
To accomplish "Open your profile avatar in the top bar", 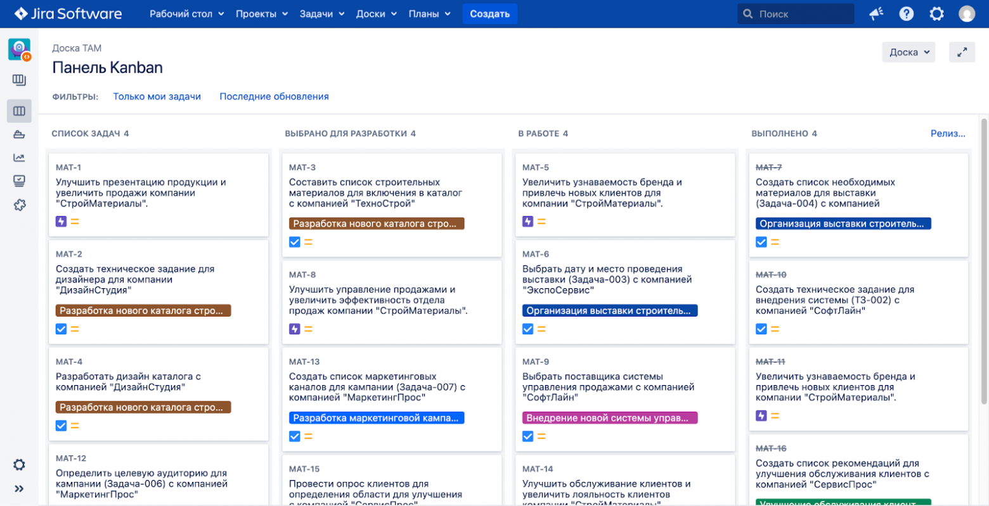I will tap(967, 13).
